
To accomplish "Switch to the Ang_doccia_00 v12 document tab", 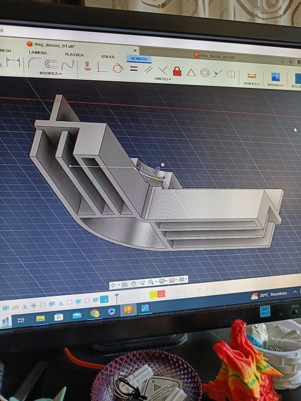I will tap(214, 57).
